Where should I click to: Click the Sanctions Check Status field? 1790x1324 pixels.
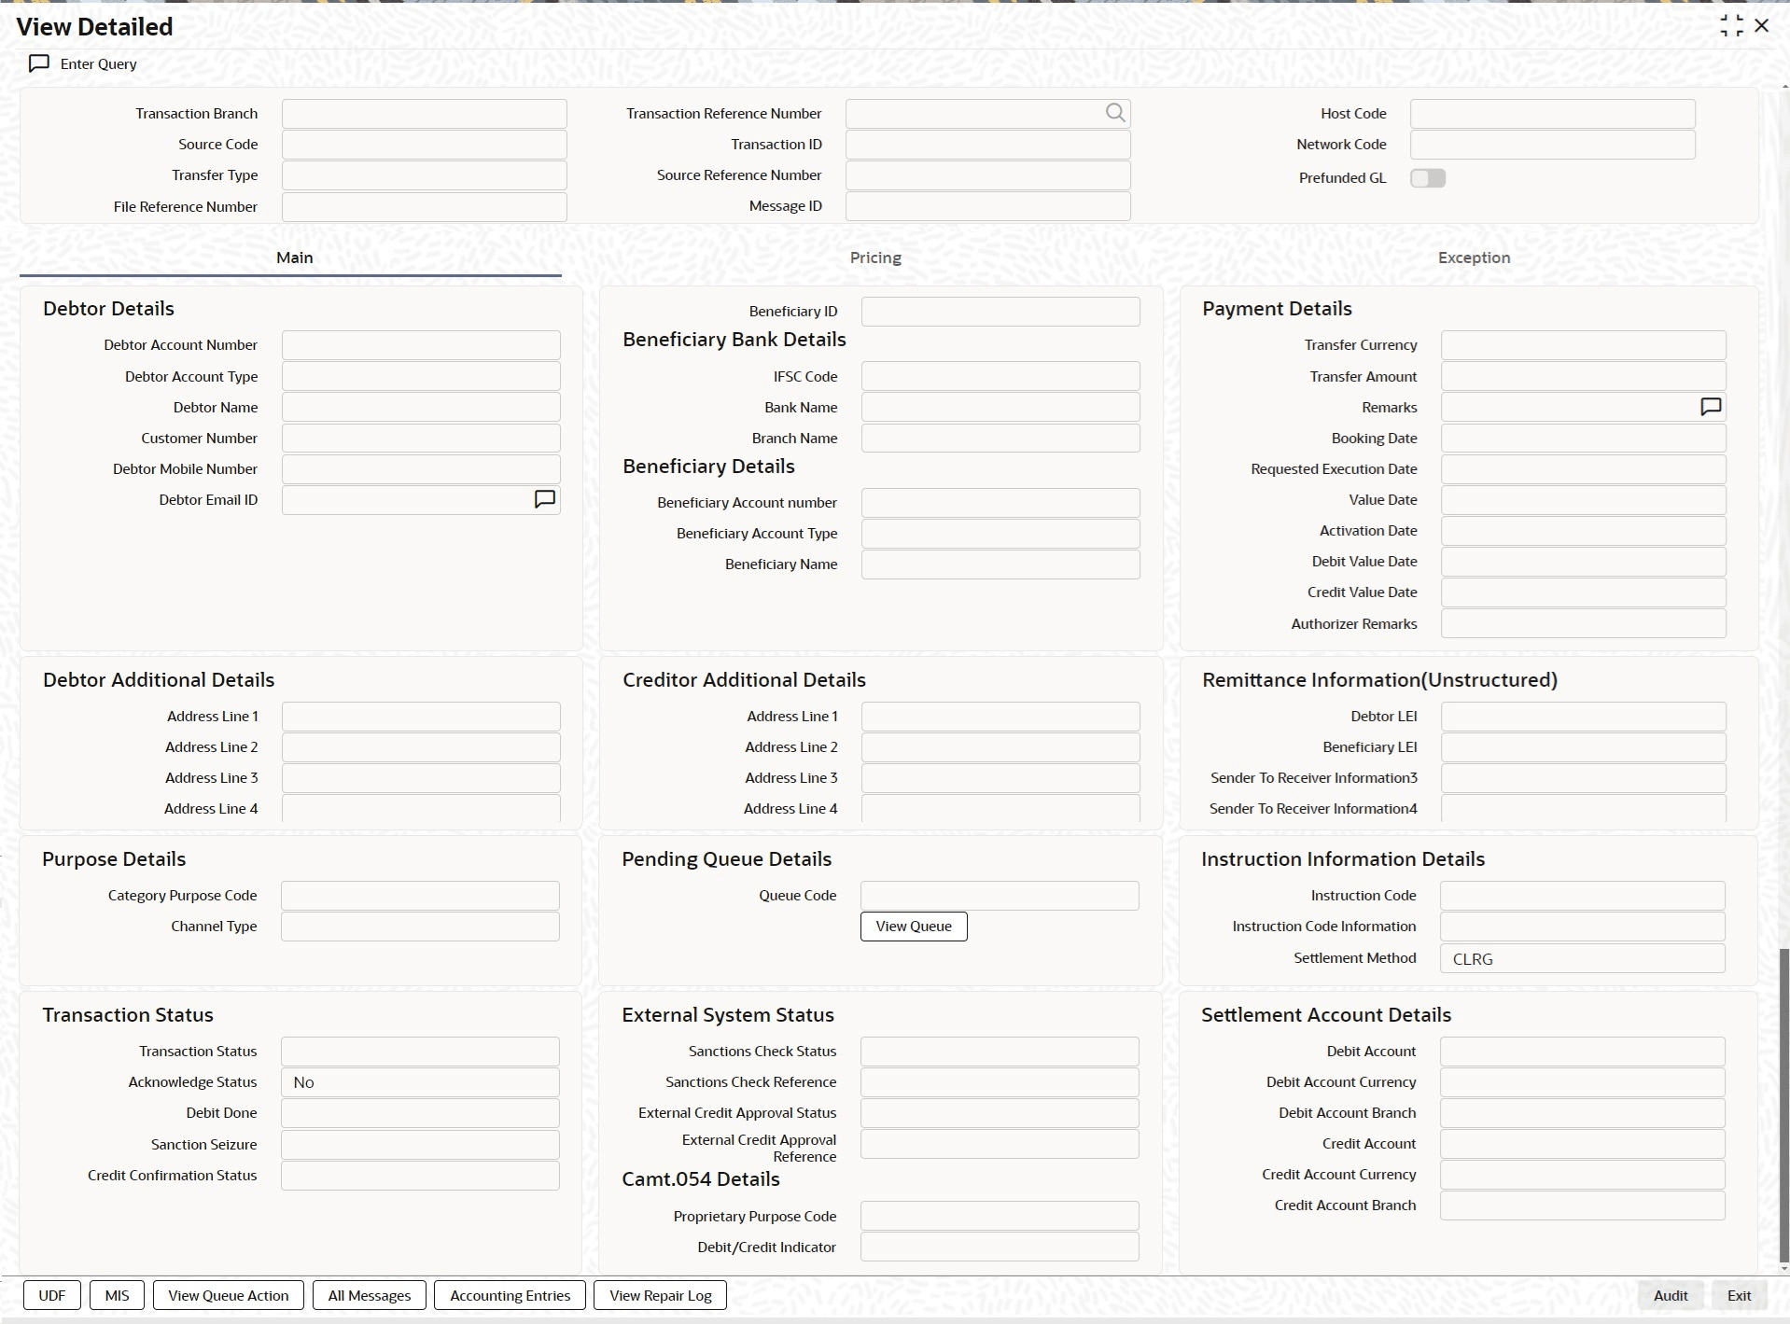[1000, 1052]
